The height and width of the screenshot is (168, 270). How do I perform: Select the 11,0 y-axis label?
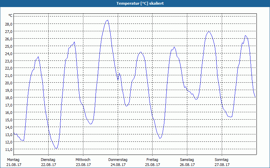click(8, 149)
